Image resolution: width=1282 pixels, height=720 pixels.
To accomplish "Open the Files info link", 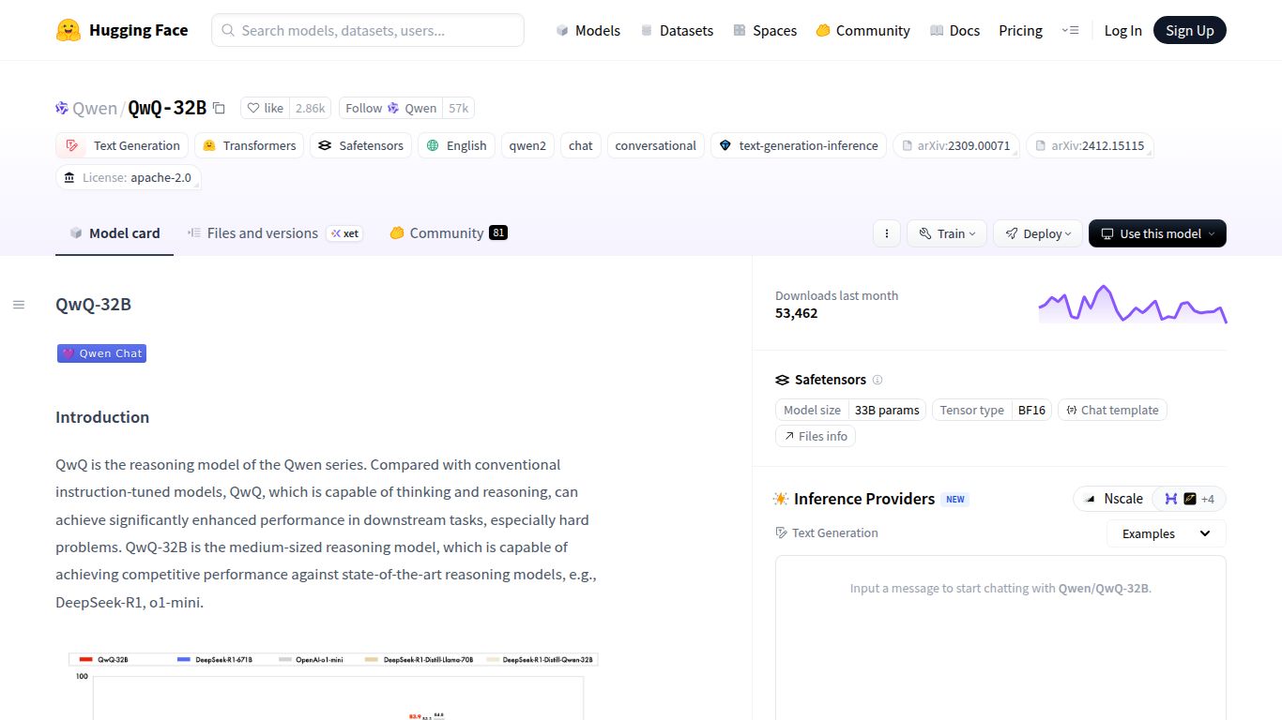I will pos(815,436).
